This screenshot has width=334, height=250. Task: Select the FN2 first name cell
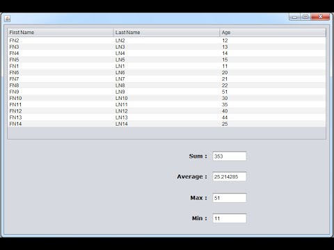tap(61, 40)
